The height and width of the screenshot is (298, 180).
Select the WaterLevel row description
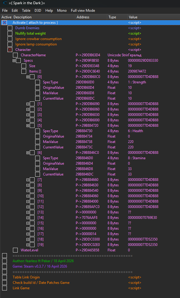coord(29,250)
